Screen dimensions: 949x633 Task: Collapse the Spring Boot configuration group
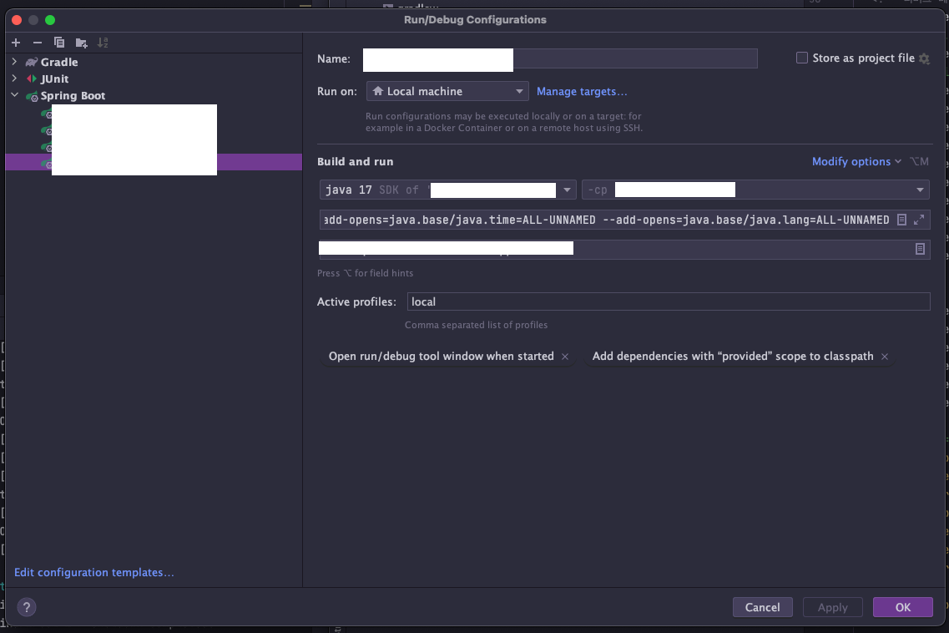tap(15, 95)
